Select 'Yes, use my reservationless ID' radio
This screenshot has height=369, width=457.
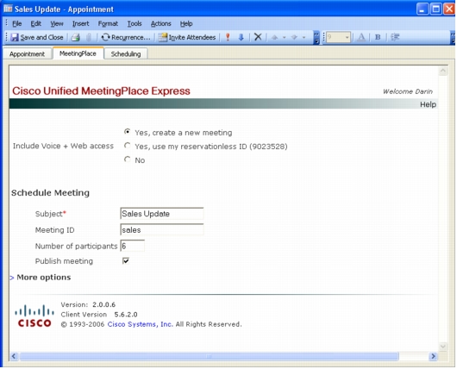point(127,146)
